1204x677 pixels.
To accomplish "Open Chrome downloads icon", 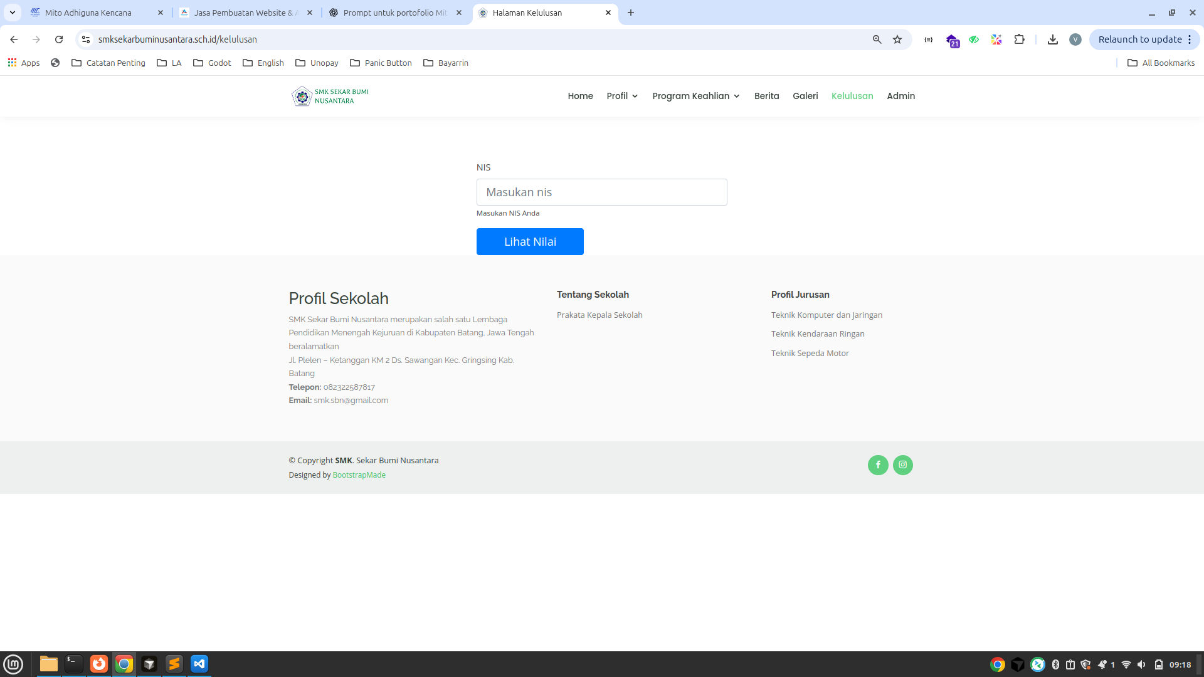I will pos(1053,39).
